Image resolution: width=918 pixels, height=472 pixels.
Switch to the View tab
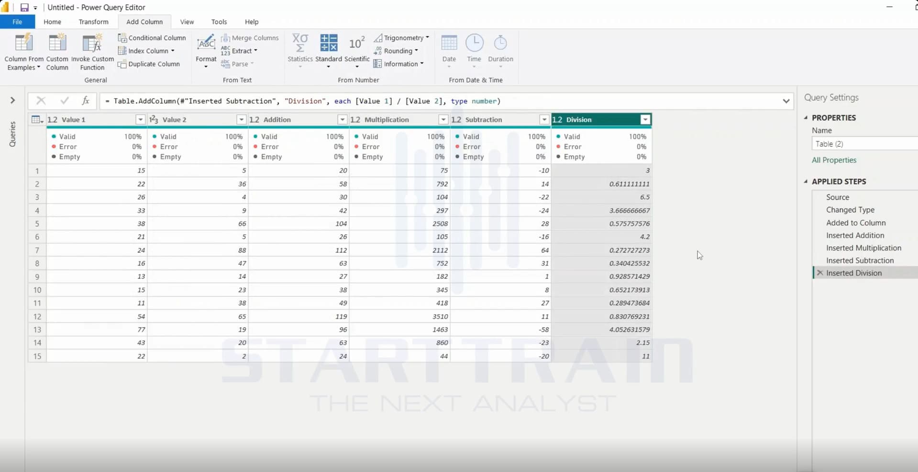pos(187,22)
